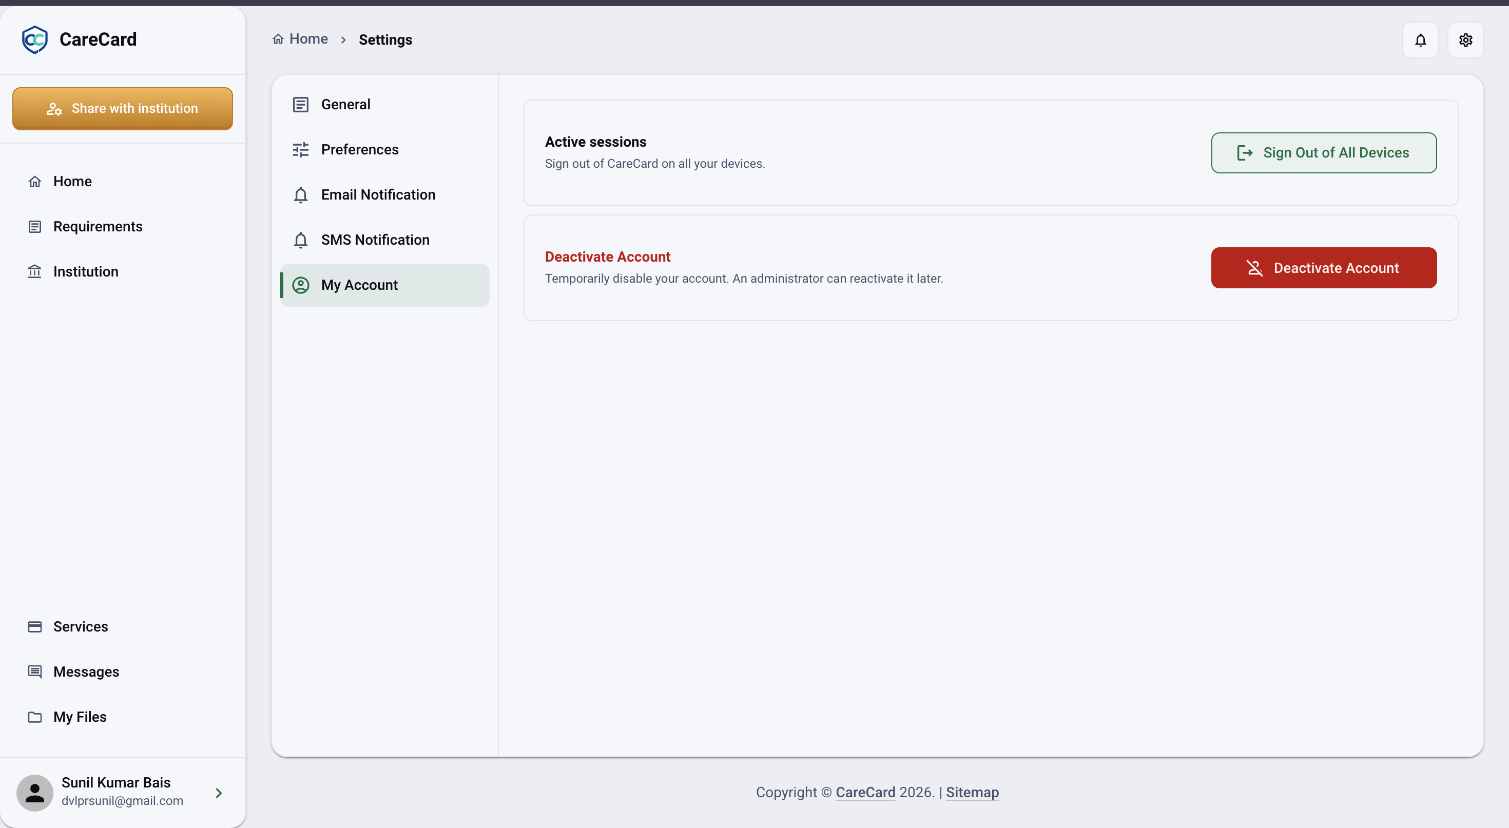Viewport: 1509px width, 828px height.
Task: Switch to SMS Notification settings
Action: 385,240
